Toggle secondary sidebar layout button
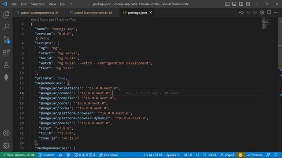This screenshot has height=158, width=282. [241, 4]
